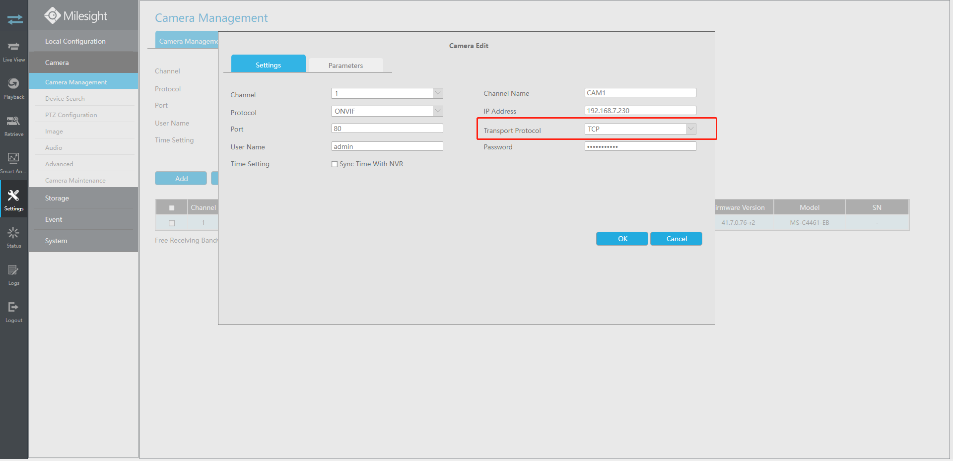Confirm camera edit with OK
This screenshot has width=953, height=461.
pyautogui.click(x=622, y=239)
